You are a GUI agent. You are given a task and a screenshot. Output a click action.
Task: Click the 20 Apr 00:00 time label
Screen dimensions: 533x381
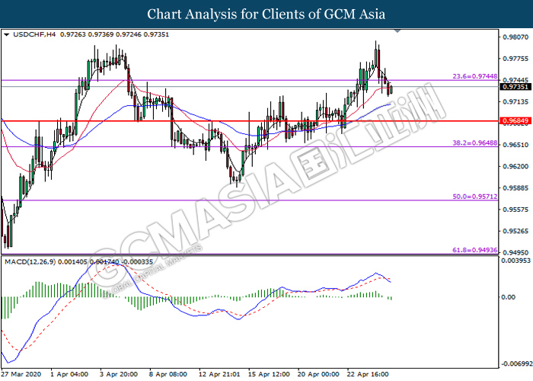coord(318,374)
